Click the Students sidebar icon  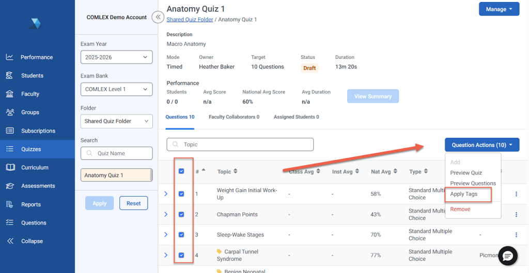10,76
